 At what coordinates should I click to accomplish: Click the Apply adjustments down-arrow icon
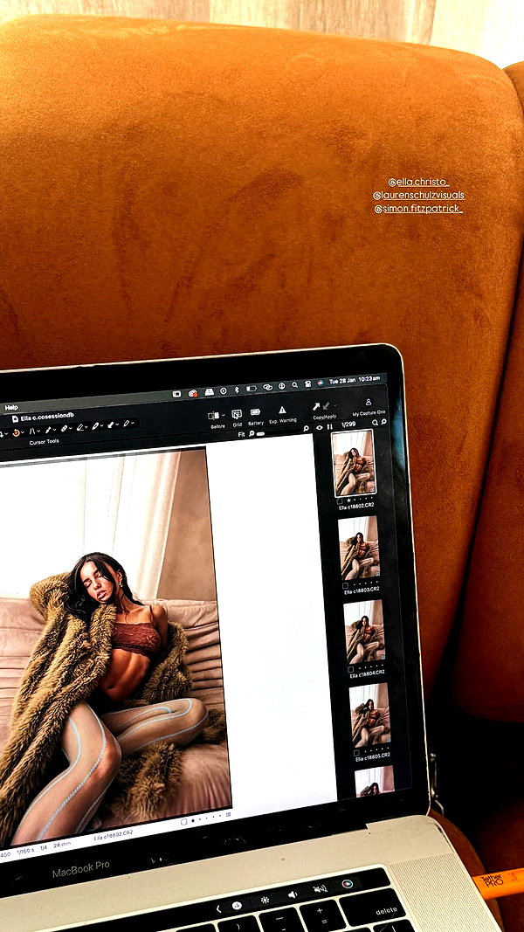326,406
